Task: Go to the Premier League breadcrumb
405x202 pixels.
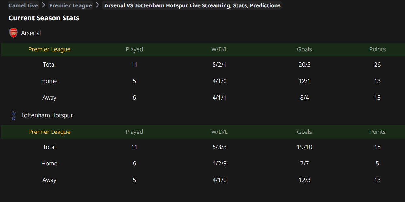Action: pos(71,5)
